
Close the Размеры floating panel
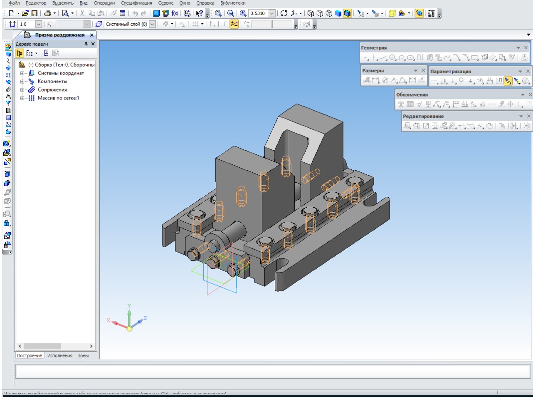tap(423, 71)
